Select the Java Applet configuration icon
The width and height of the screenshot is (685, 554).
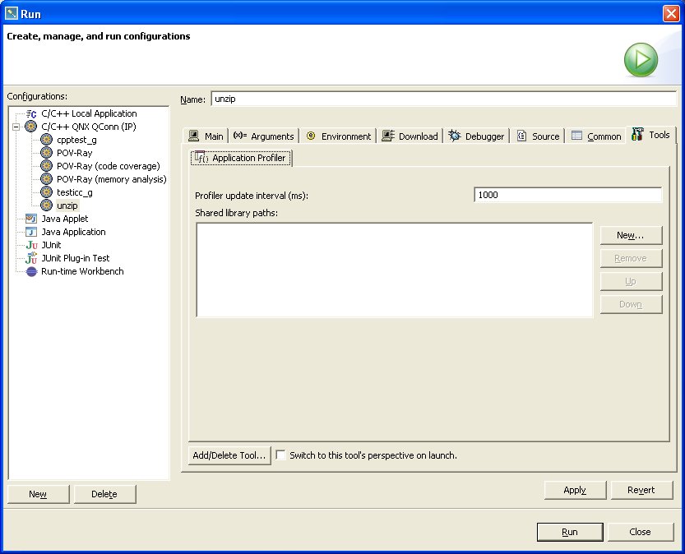(x=31, y=219)
